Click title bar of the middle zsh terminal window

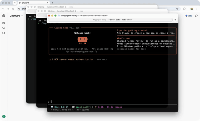click(x=102, y=11)
